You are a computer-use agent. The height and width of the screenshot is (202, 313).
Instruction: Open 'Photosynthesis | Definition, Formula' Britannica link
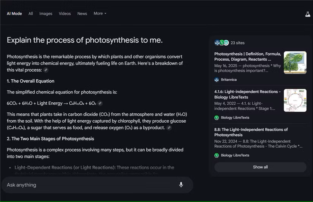pos(248,57)
